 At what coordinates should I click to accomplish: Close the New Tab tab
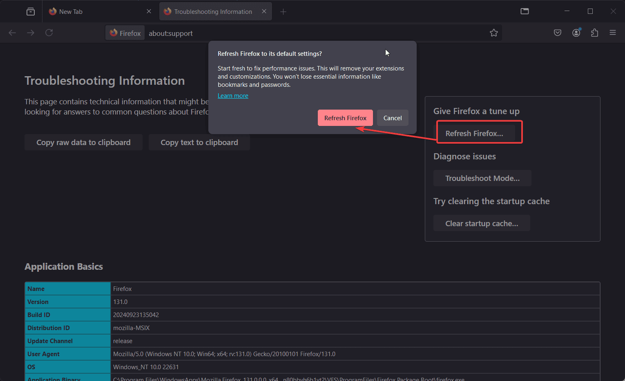pos(149,11)
